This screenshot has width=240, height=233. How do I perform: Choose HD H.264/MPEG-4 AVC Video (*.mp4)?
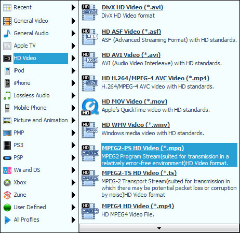155,78
